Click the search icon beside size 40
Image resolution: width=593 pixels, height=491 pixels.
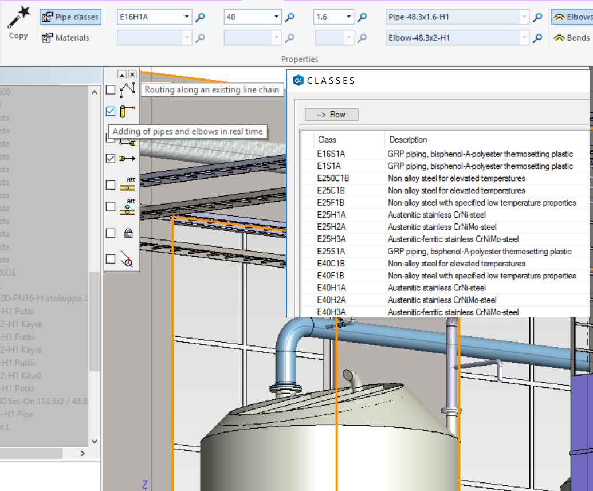click(290, 17)
